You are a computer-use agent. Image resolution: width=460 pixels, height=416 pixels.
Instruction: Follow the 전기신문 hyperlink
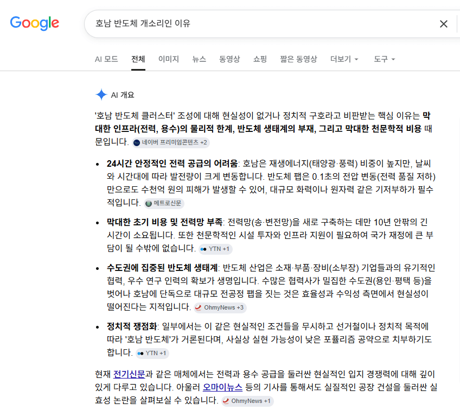click(129, 374)
